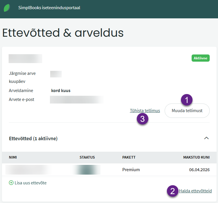
Task: Click the 'SimplBooks iseteenindusportaal' header title
Action: click(x=49, y=8)
